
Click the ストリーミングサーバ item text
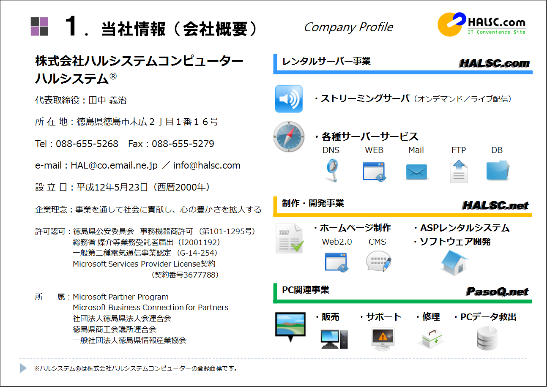pyautogui.click(x=365, y=98)
